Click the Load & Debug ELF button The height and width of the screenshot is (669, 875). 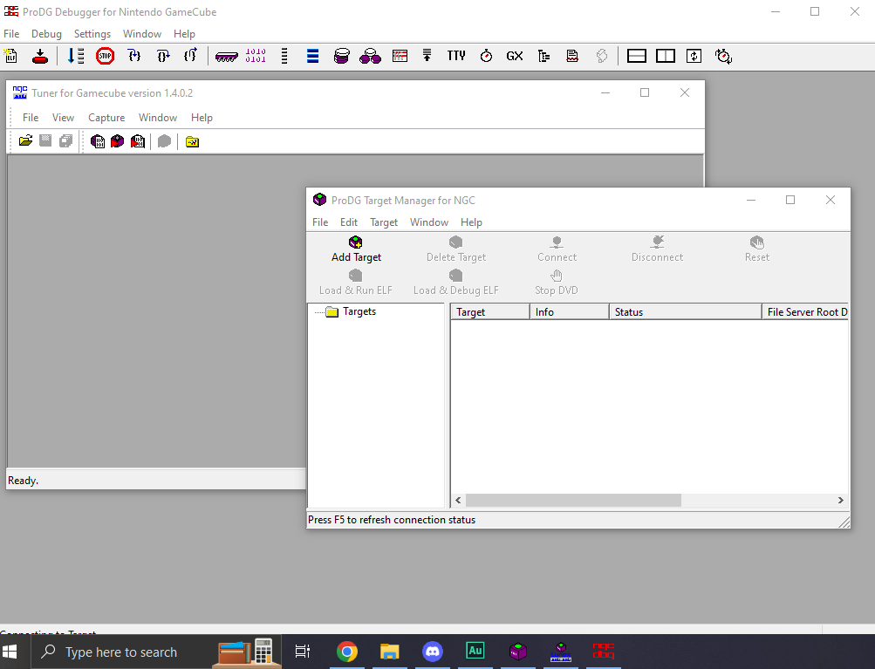456,283
